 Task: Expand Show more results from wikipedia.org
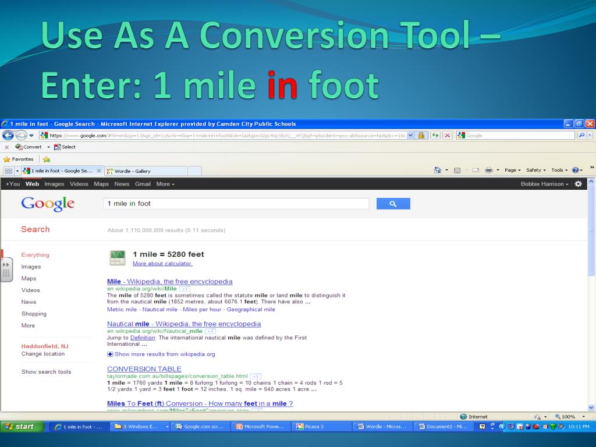(161, 354)
